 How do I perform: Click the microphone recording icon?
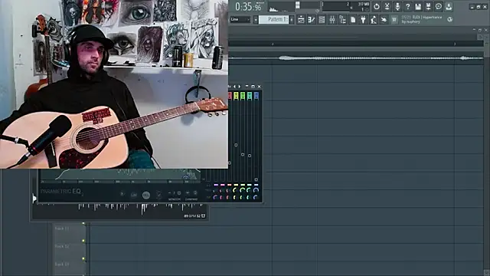397,6
